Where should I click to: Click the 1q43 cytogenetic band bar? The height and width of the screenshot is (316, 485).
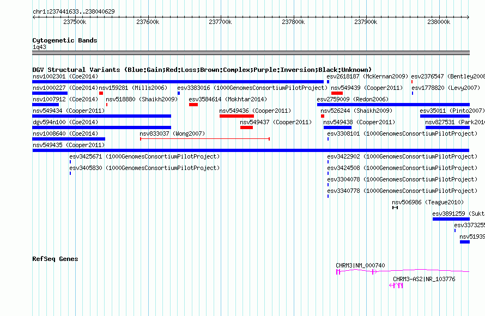[251, 53]
